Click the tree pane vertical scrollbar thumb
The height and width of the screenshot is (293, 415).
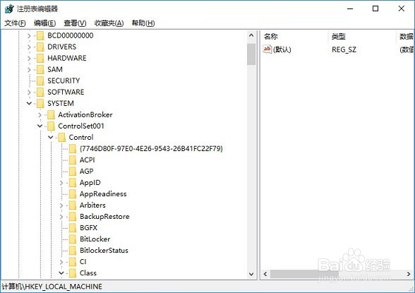pos(251,54)
